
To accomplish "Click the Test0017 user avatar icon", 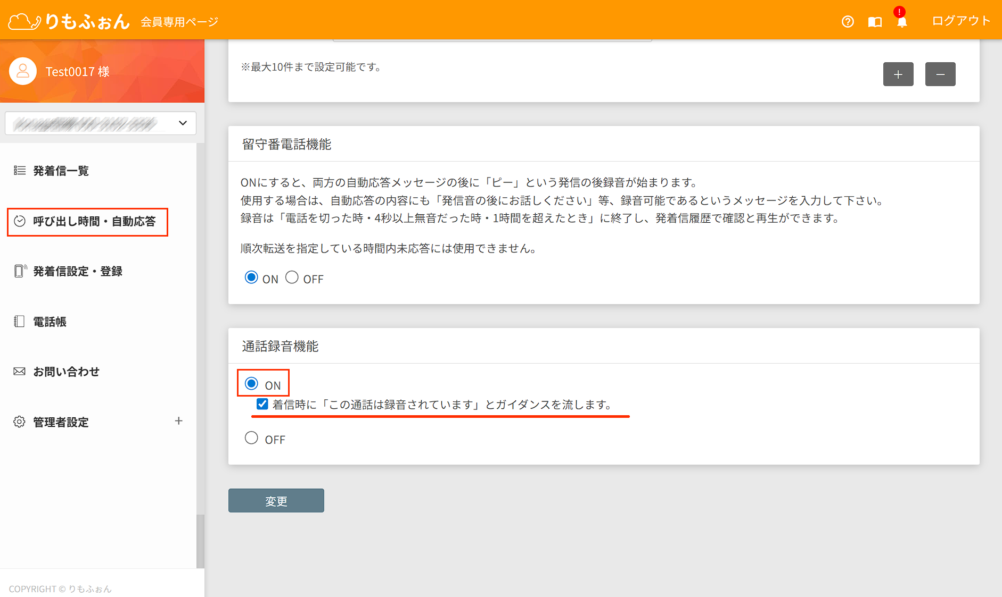I will tap(23, 71).
